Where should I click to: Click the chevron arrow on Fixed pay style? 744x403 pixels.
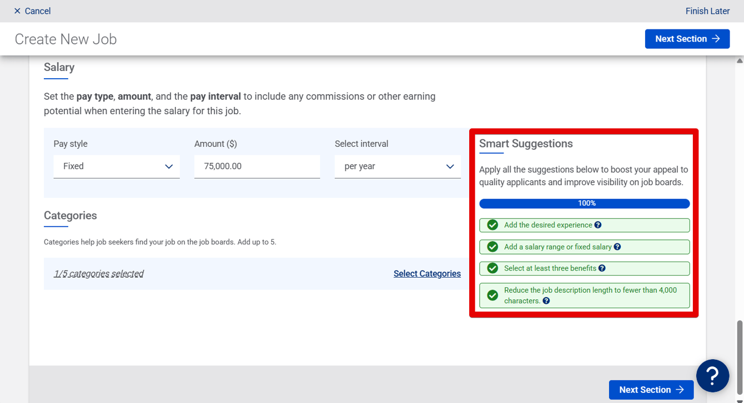click(169, 167)
